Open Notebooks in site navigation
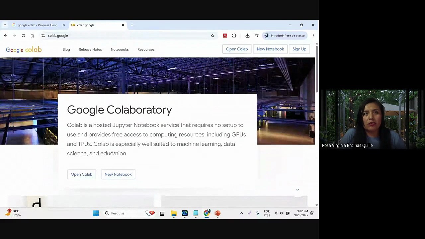The image size is (425, 239). [x=120, y=49]
